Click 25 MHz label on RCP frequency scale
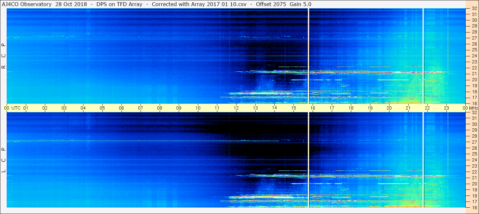 pyautogui.click(x=474, y=50)
